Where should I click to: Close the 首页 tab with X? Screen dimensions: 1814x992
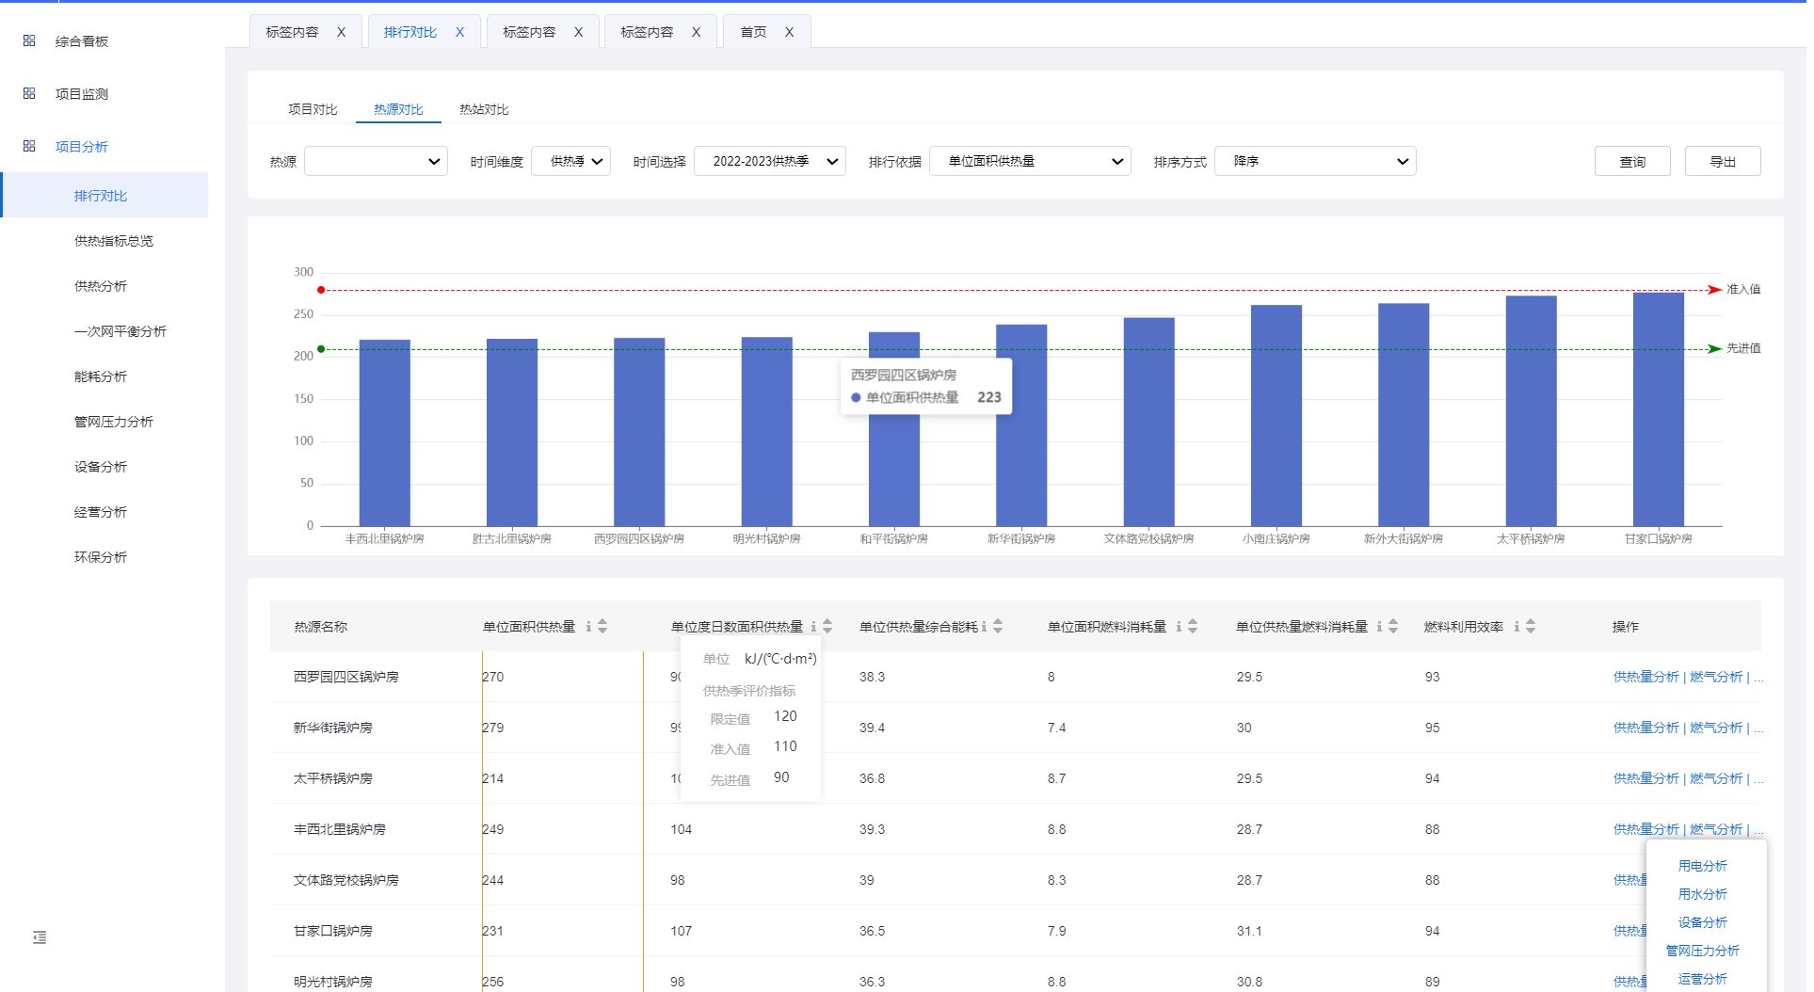789,32
